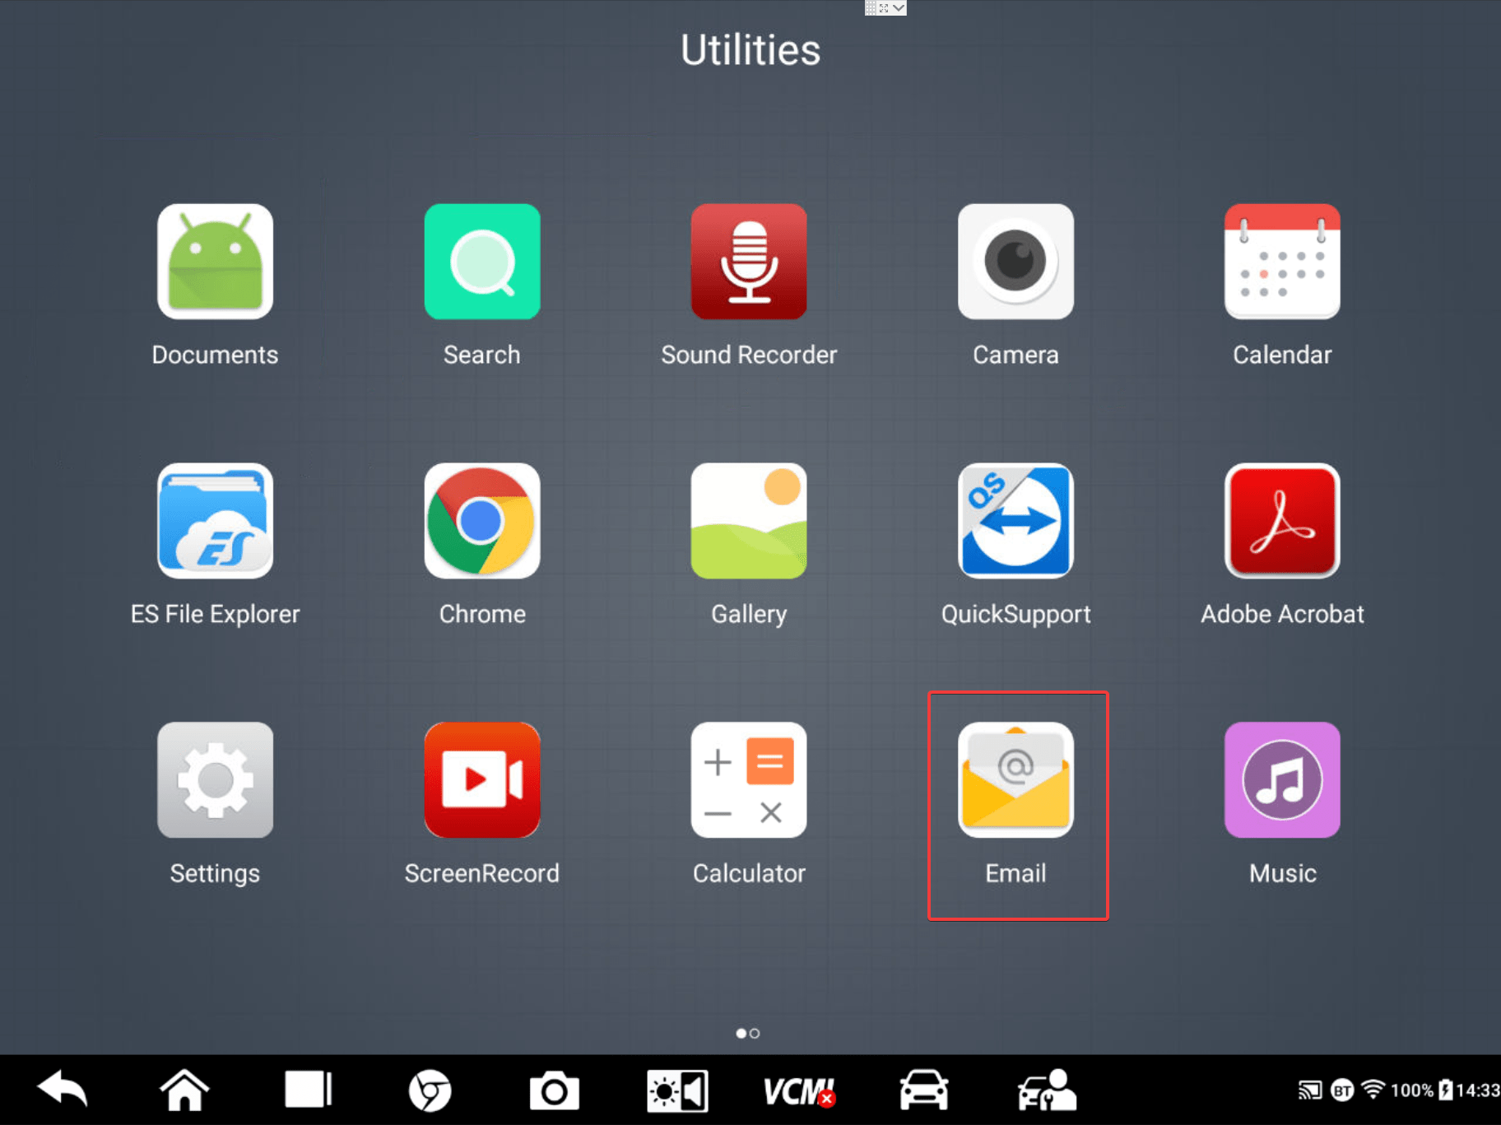
Task: Open the Email app
Action: coord(1015,780)
